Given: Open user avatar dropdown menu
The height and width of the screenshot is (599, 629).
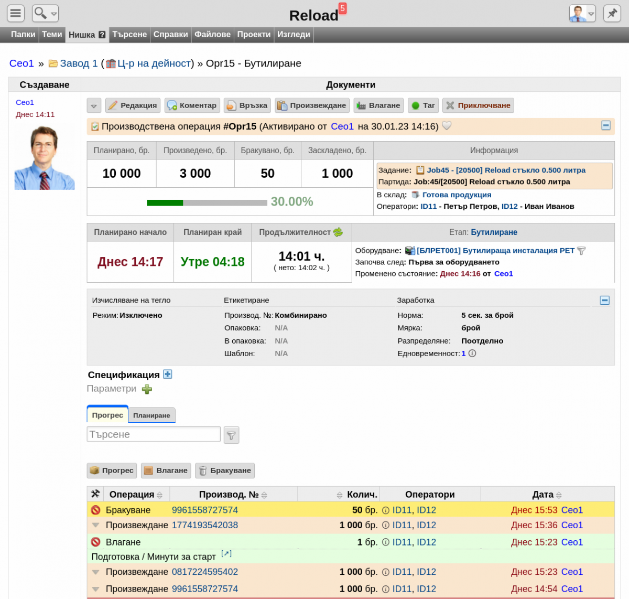Looking at the screenshot, I should [582, 13].
